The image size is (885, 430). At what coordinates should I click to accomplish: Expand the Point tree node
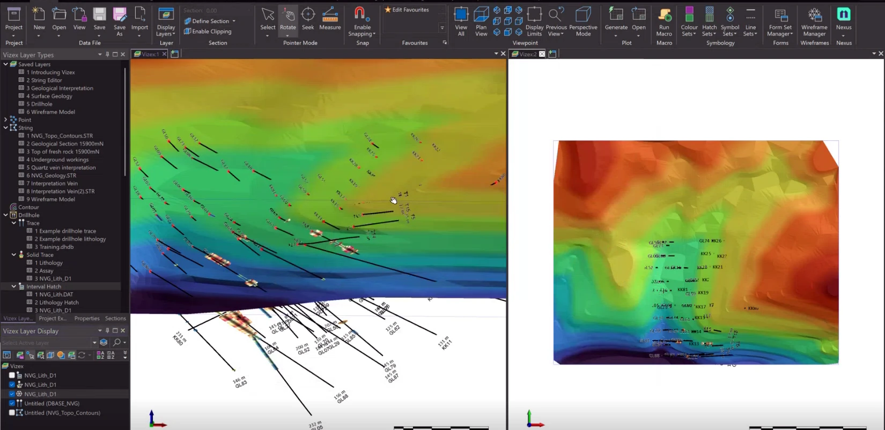point(5,120)
